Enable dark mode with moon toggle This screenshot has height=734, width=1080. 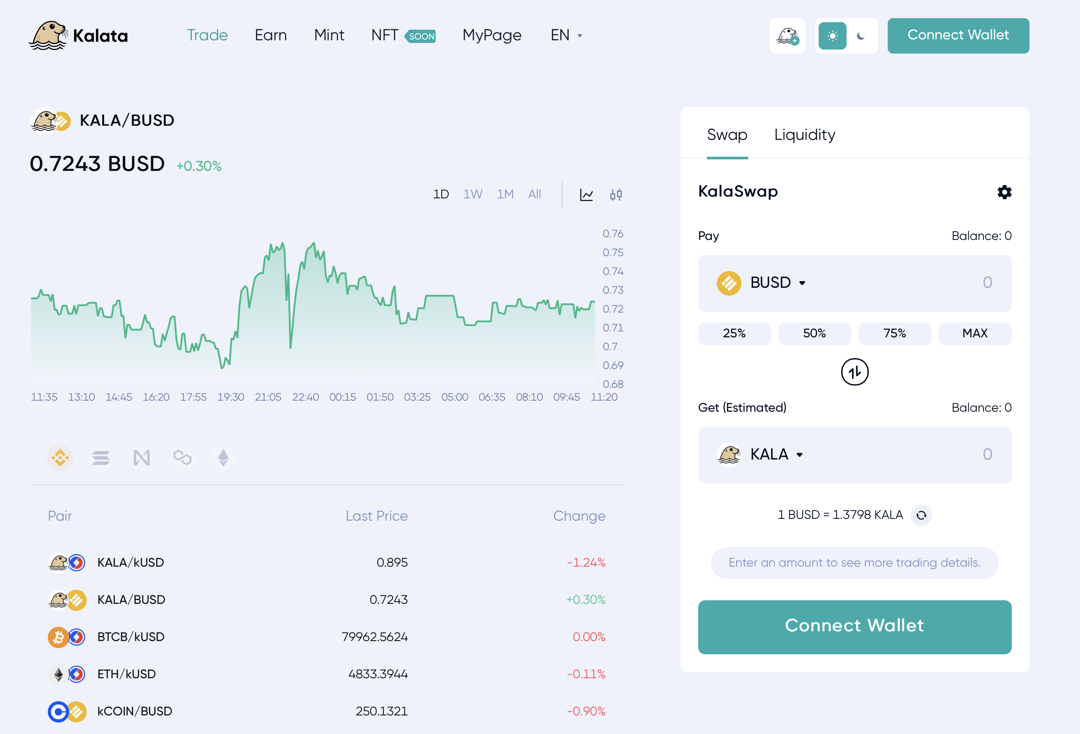click(861, 36)
